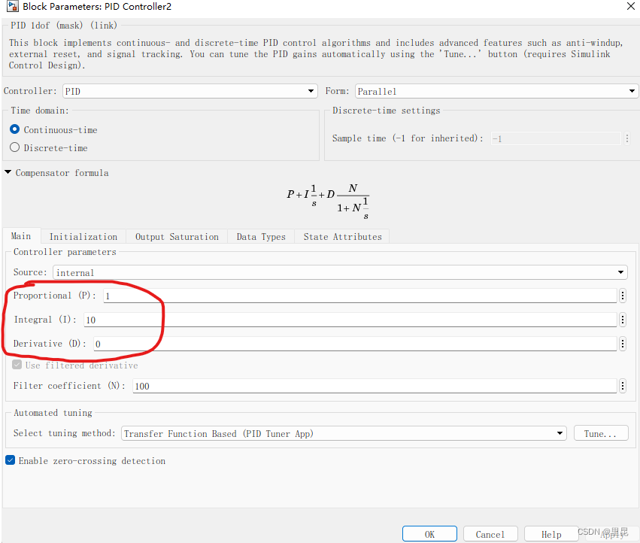Open options menu for Derivative (D) field

(623, 344)
